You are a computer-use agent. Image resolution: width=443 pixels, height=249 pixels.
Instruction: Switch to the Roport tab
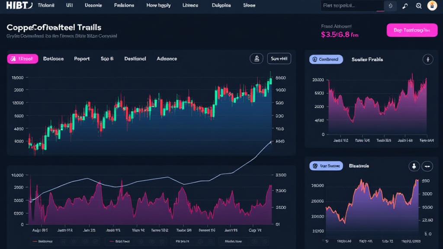coord(82,58)
